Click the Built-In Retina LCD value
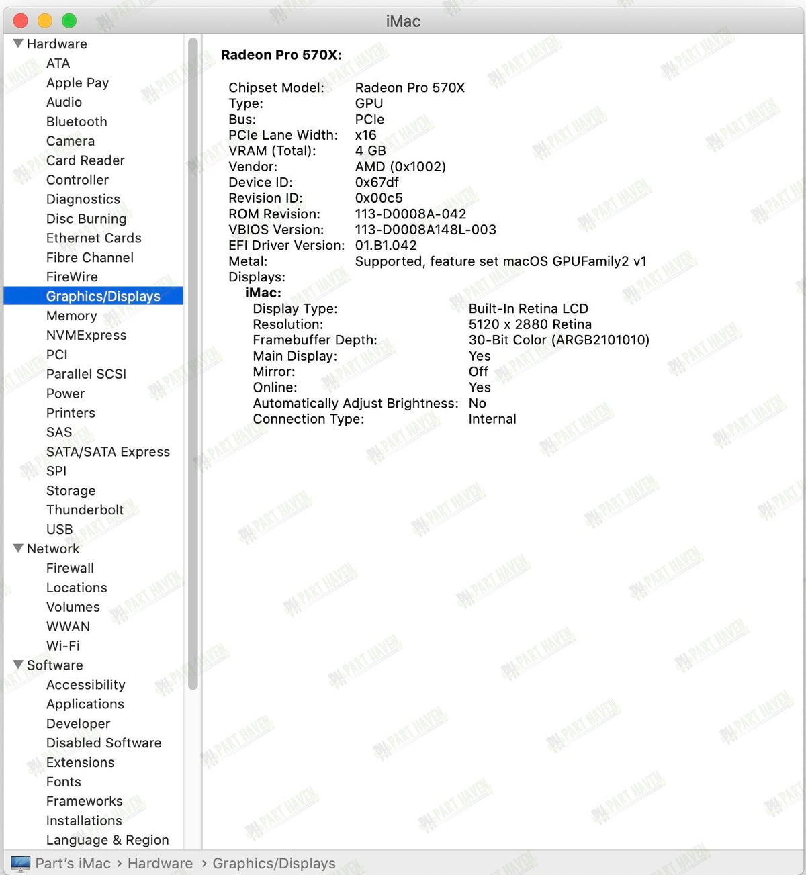 [x=529, y=308]
